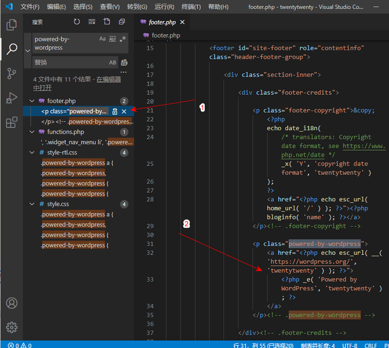
Task: Toggle Preserve Case in replace box
Action: (x=112, y=63)
